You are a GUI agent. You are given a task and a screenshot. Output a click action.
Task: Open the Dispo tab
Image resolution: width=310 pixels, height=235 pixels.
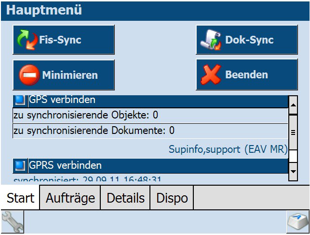tap(172, 198)
